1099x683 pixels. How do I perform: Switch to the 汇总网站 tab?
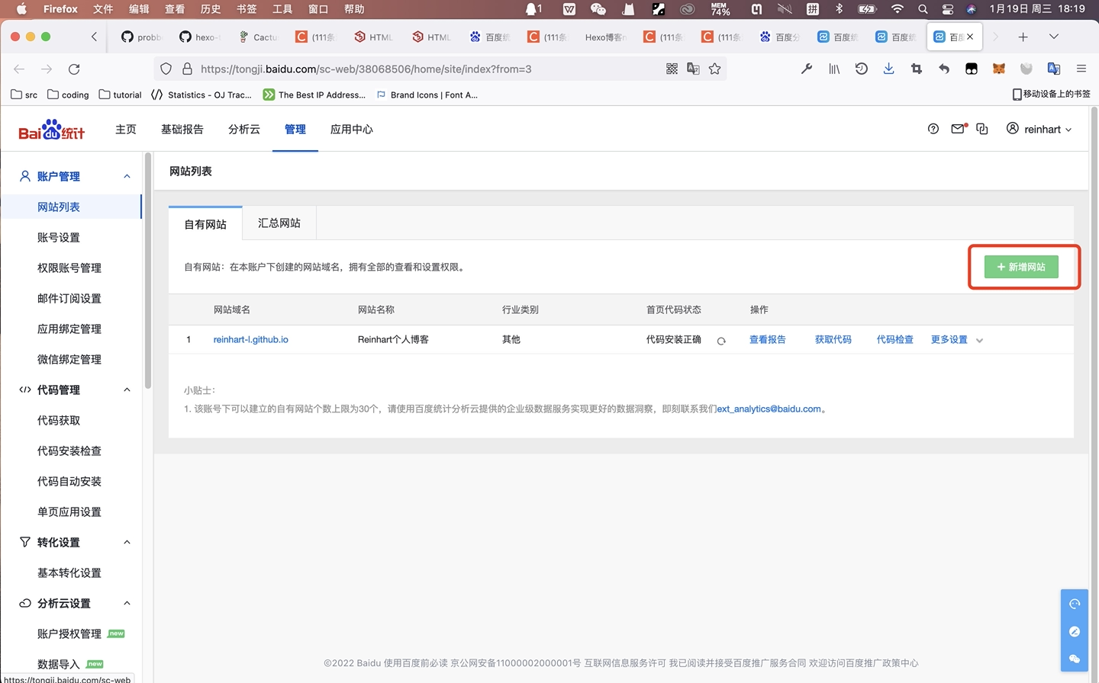pyautogui.click(x=279, y=223)
